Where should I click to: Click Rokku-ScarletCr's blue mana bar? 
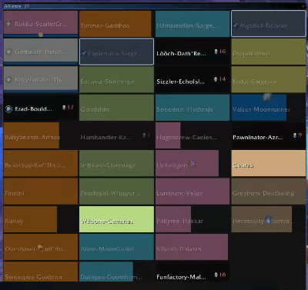click(x=41, y=35)
